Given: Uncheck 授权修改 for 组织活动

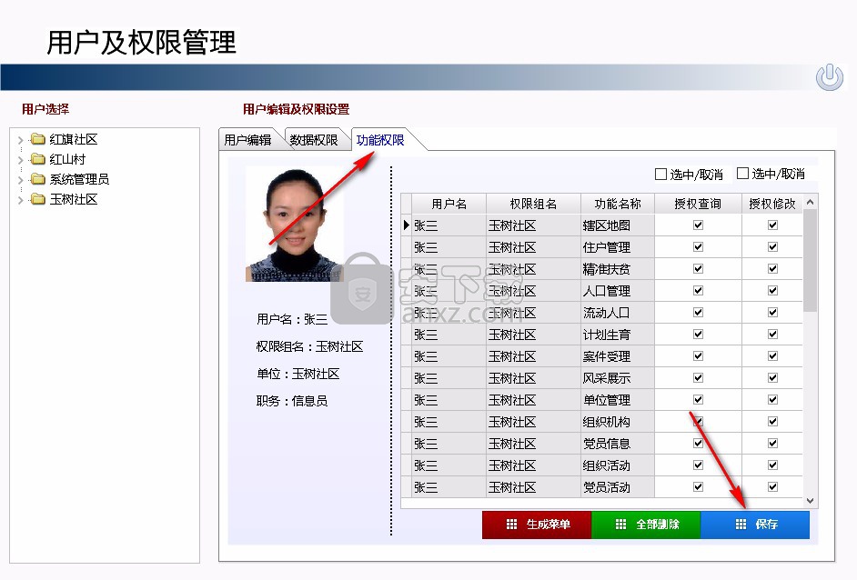Looking at the screenshot, I should click(x=772, y=465).
